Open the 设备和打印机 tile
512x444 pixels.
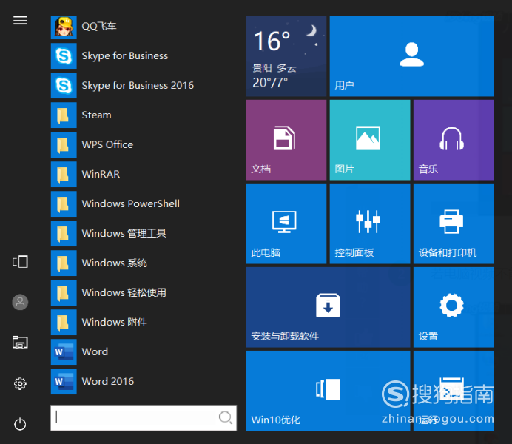(454, 223)
